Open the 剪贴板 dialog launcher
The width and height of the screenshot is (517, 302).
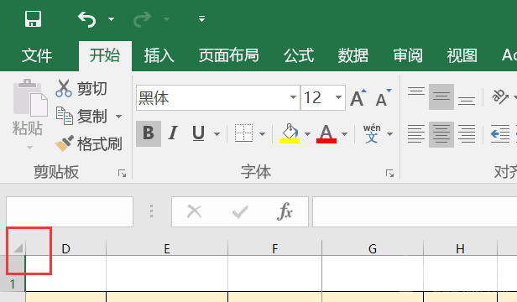pyautogui.click(x=122, y=174)
